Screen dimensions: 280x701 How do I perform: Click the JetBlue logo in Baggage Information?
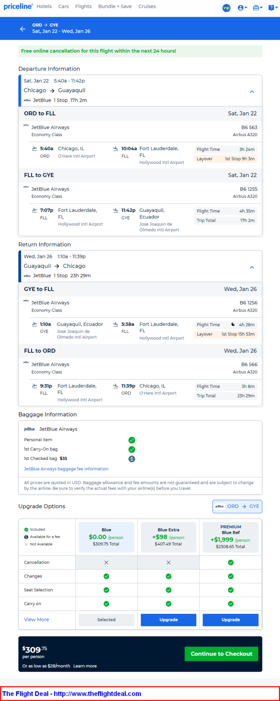pyautogui.click(x=29, y=429)
